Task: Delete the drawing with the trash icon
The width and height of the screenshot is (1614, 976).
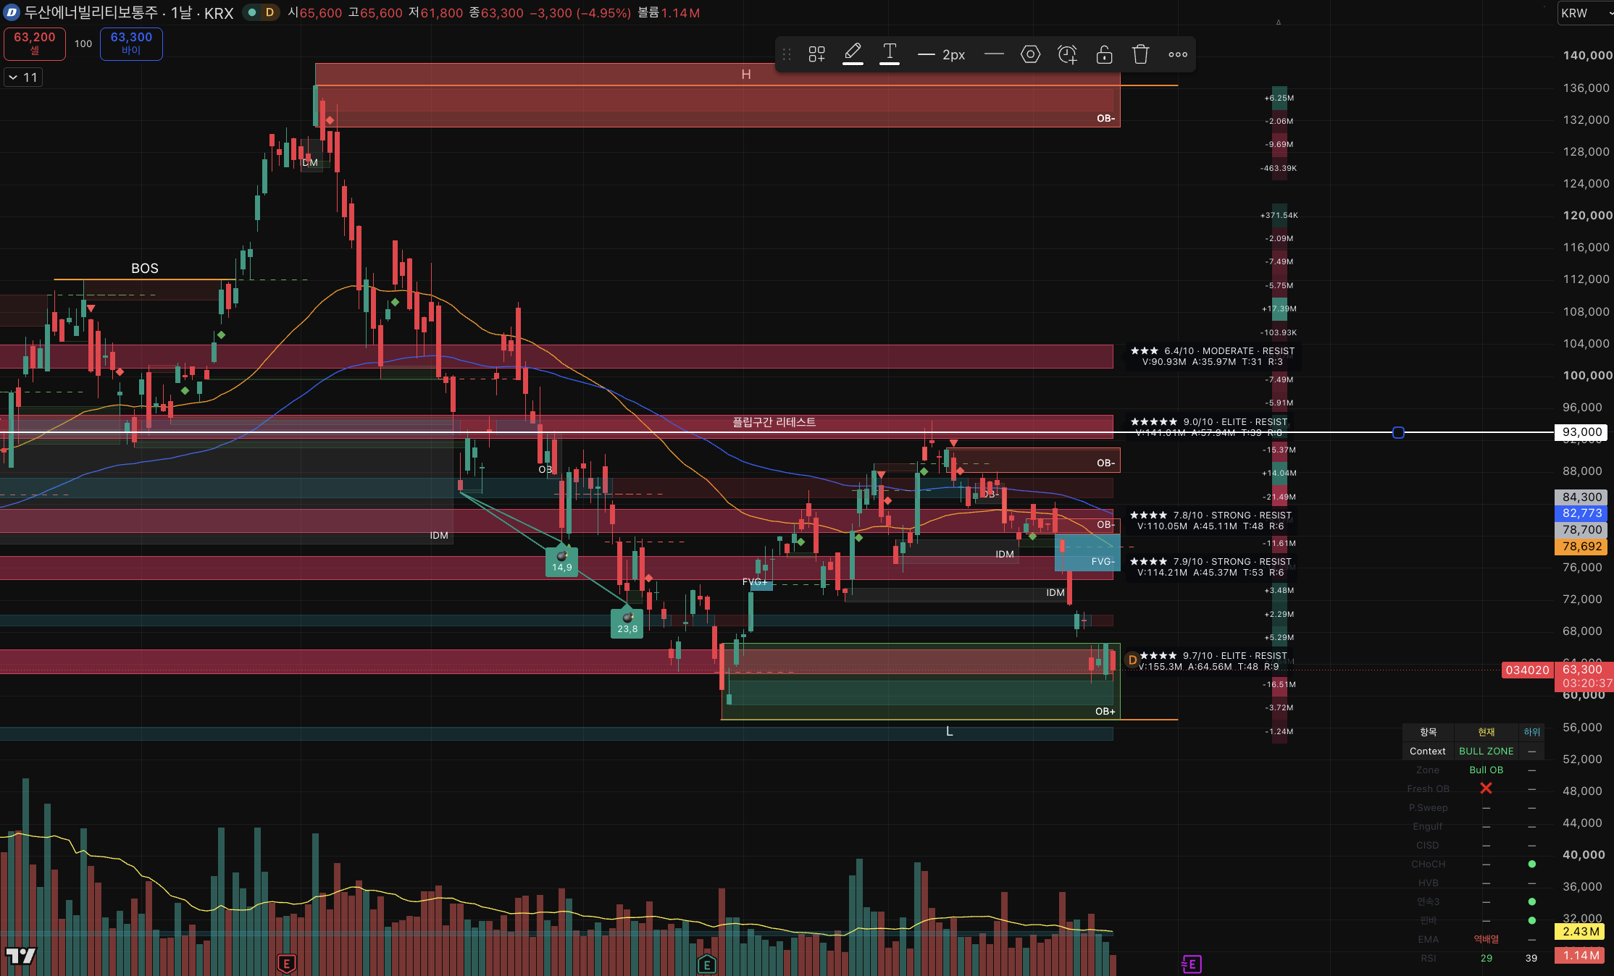Action: point(1141,54)
